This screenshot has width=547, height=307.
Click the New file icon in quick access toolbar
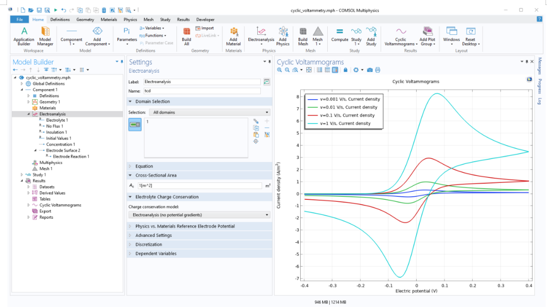tap(22, 10)
